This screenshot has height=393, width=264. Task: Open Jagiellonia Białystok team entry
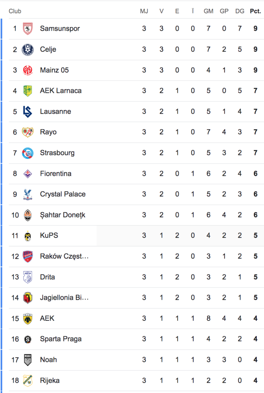click(64, 297)
